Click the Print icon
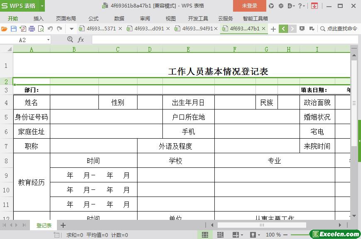Viewport: 361px width, 239px height. [x=32, y=29]
